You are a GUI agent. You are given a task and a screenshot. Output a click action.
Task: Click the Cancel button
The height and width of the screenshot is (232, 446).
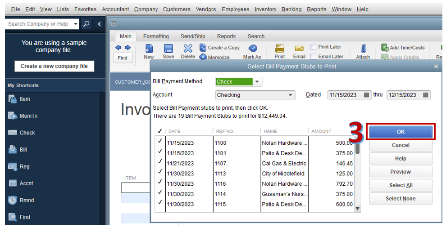tap(400, 145)
